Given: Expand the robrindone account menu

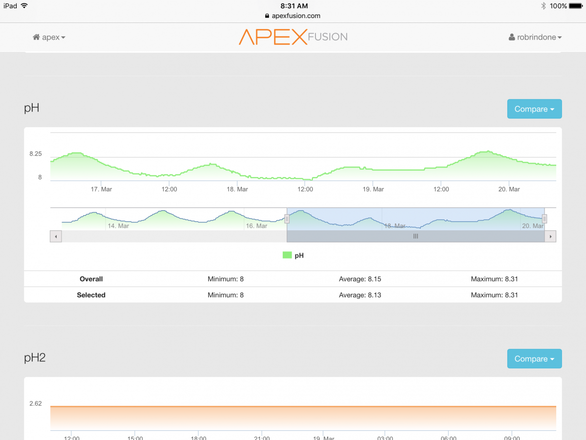Looking at the screenshot, I should 535,37.
